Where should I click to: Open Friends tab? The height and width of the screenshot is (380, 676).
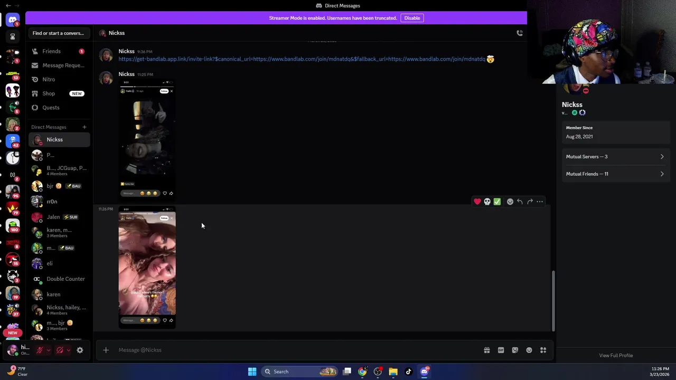coord(59,51)
